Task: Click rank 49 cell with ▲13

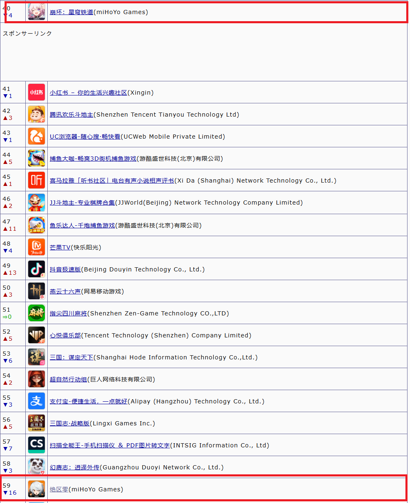Action: [x=13, y=269]
